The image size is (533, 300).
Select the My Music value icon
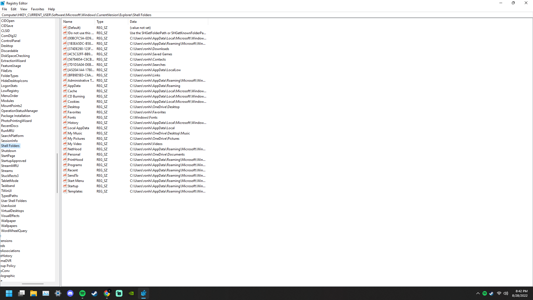point(65,133)
